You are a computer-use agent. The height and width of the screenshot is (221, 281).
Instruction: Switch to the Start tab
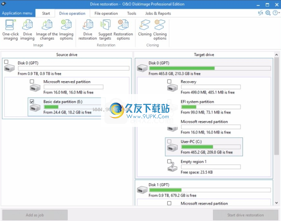pyautogui.click(x=46, y=13)
